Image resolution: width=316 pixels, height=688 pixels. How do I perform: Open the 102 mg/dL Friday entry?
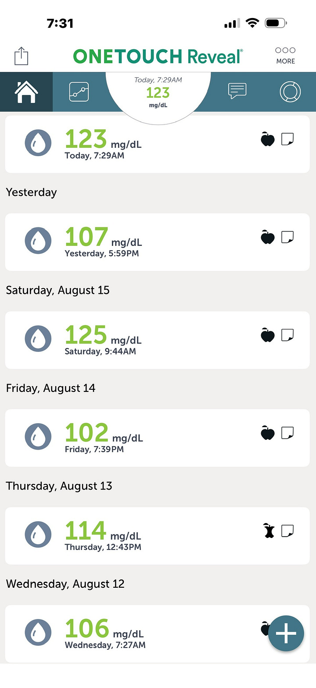158,438
